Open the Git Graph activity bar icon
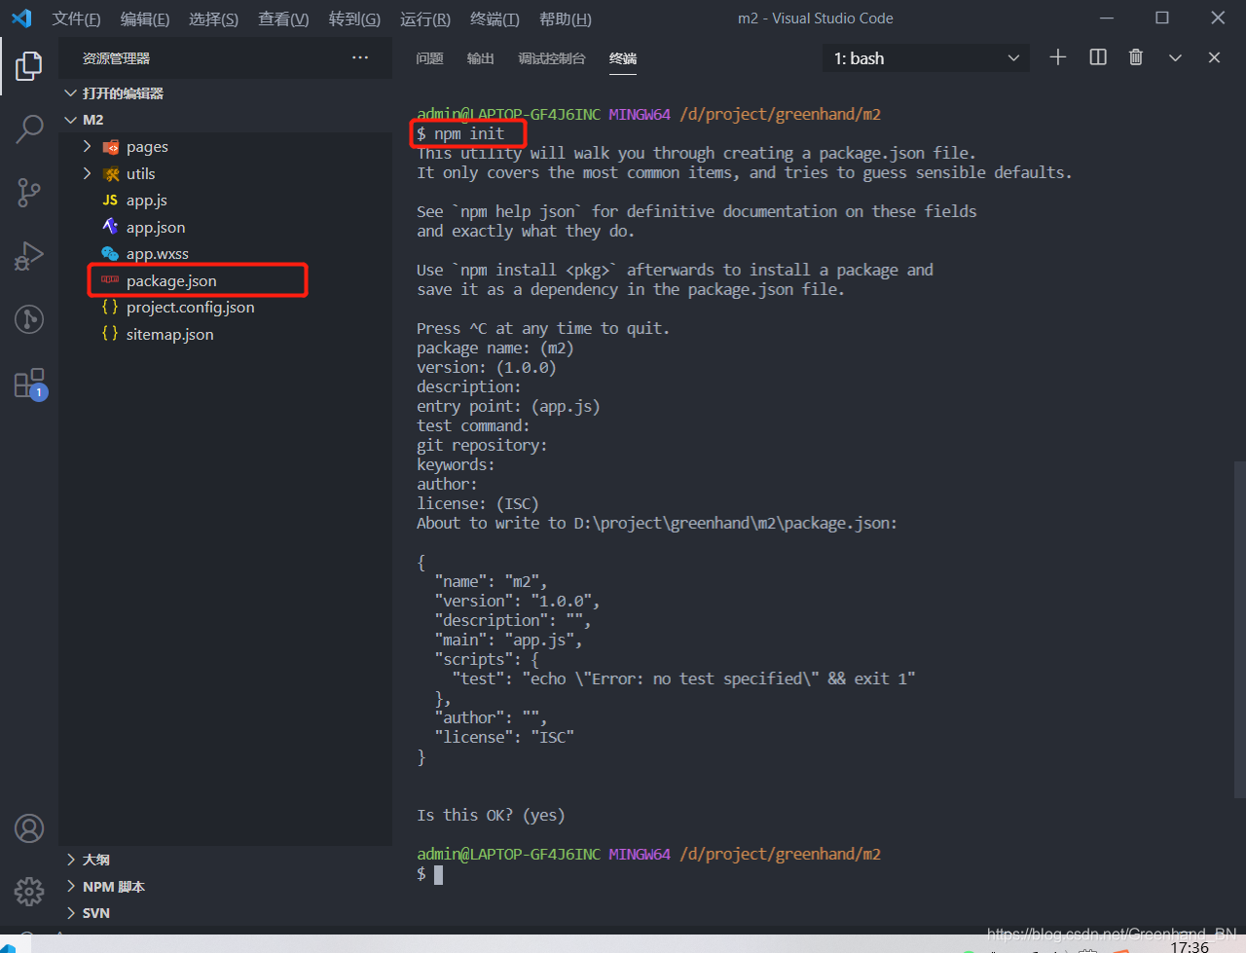Viewport: 1246px width, 953px height. tap(29, 318)
